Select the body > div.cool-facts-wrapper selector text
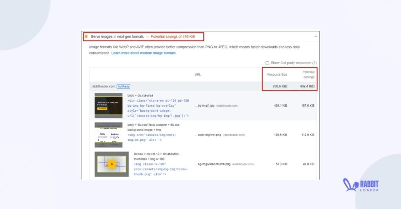 point(154,127)
